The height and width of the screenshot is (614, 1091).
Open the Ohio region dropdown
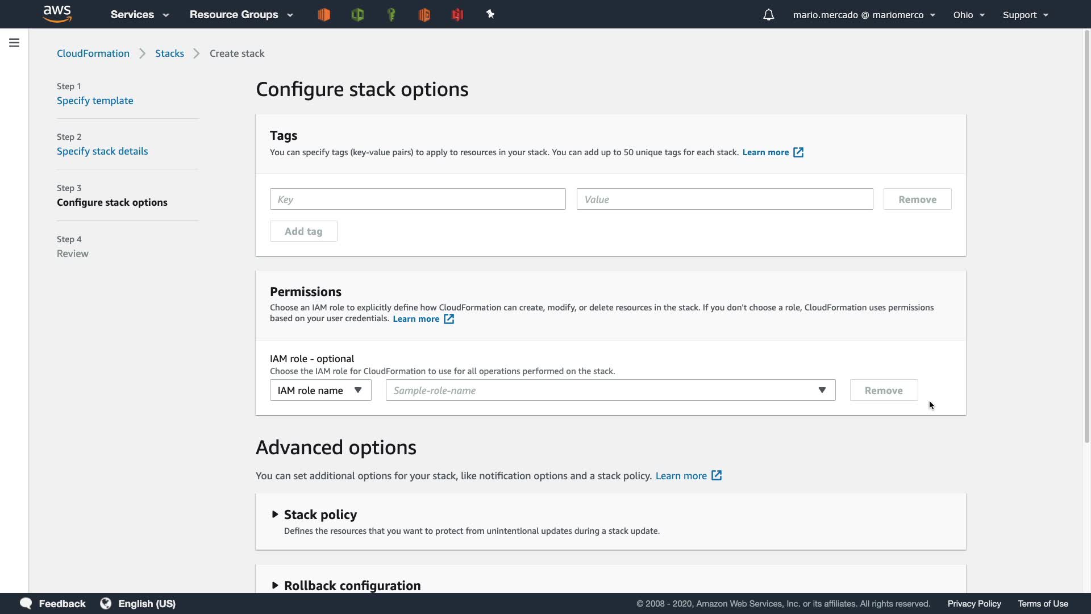point(968,15)
